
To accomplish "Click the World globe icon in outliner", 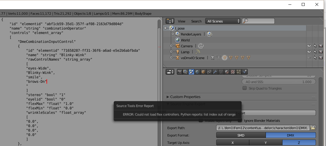I will click(178, 40).
